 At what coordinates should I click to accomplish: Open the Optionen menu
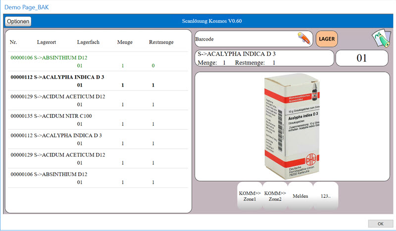pos(18,21)
